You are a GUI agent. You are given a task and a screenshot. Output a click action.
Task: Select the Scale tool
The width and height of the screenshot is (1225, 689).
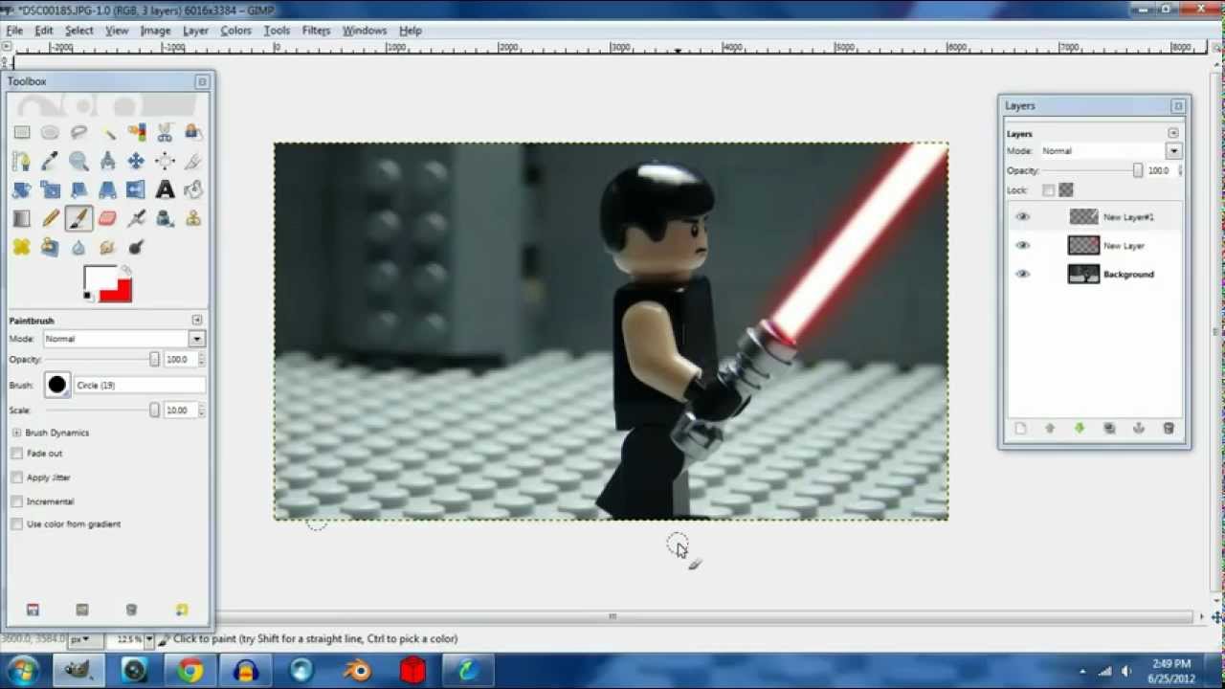(x=50, y=189)
